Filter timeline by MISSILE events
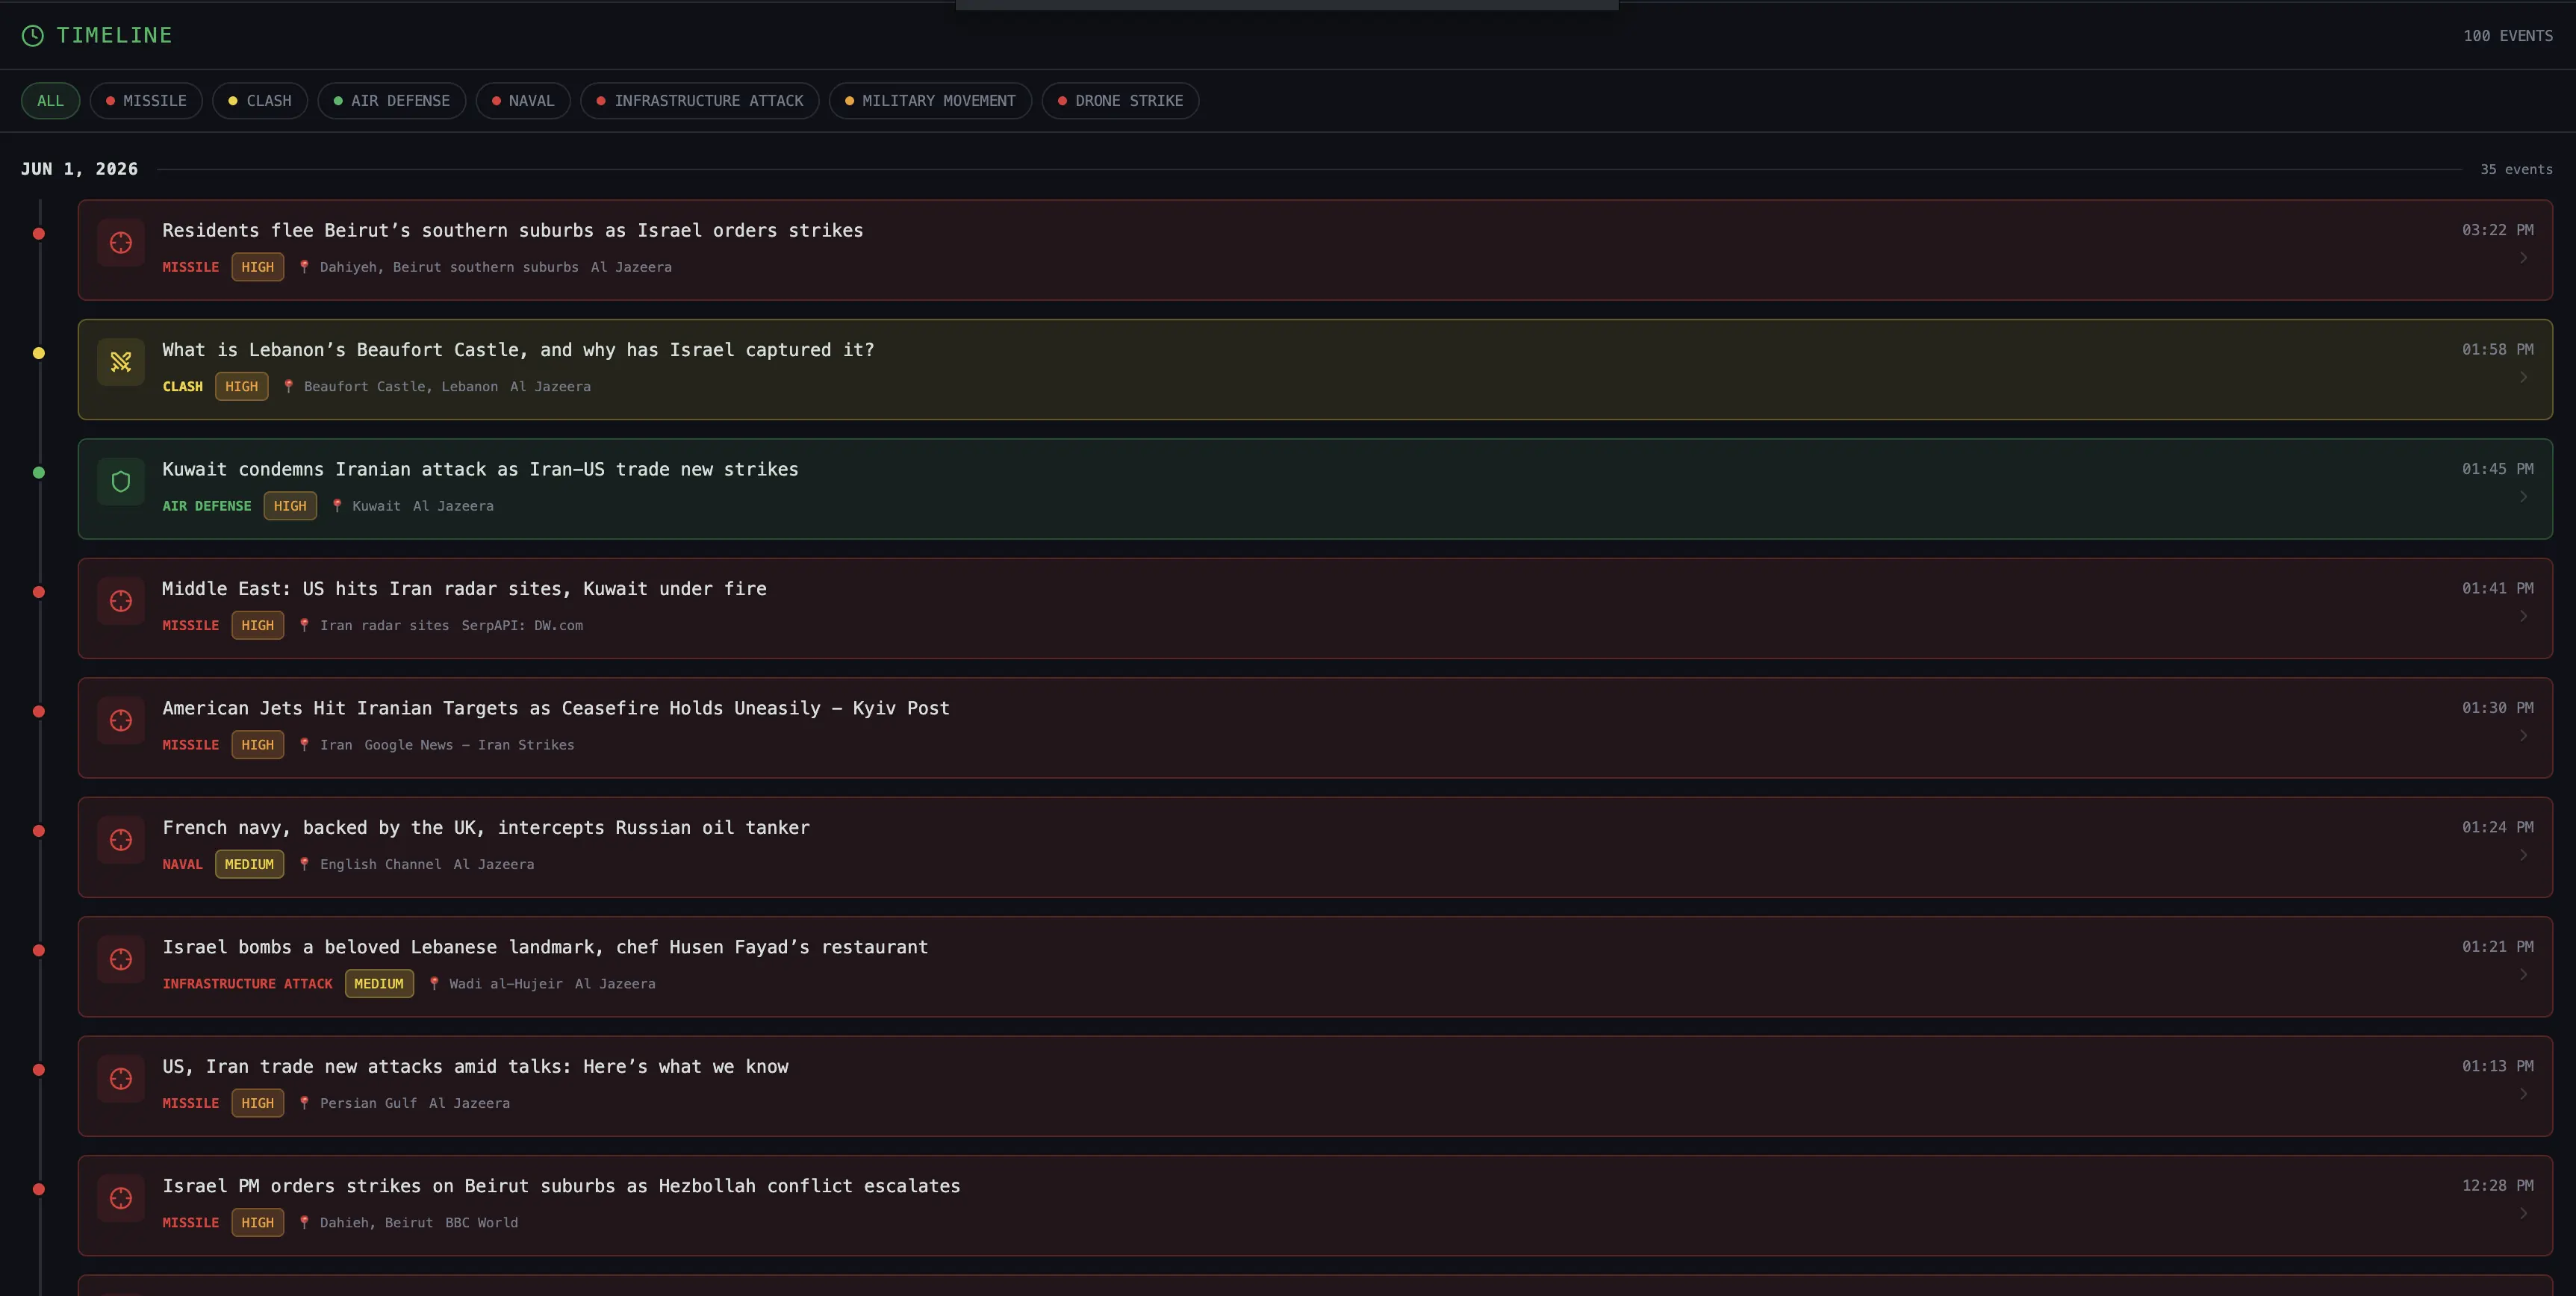Screen dimensions: 2576x1296 click(146, 101)
